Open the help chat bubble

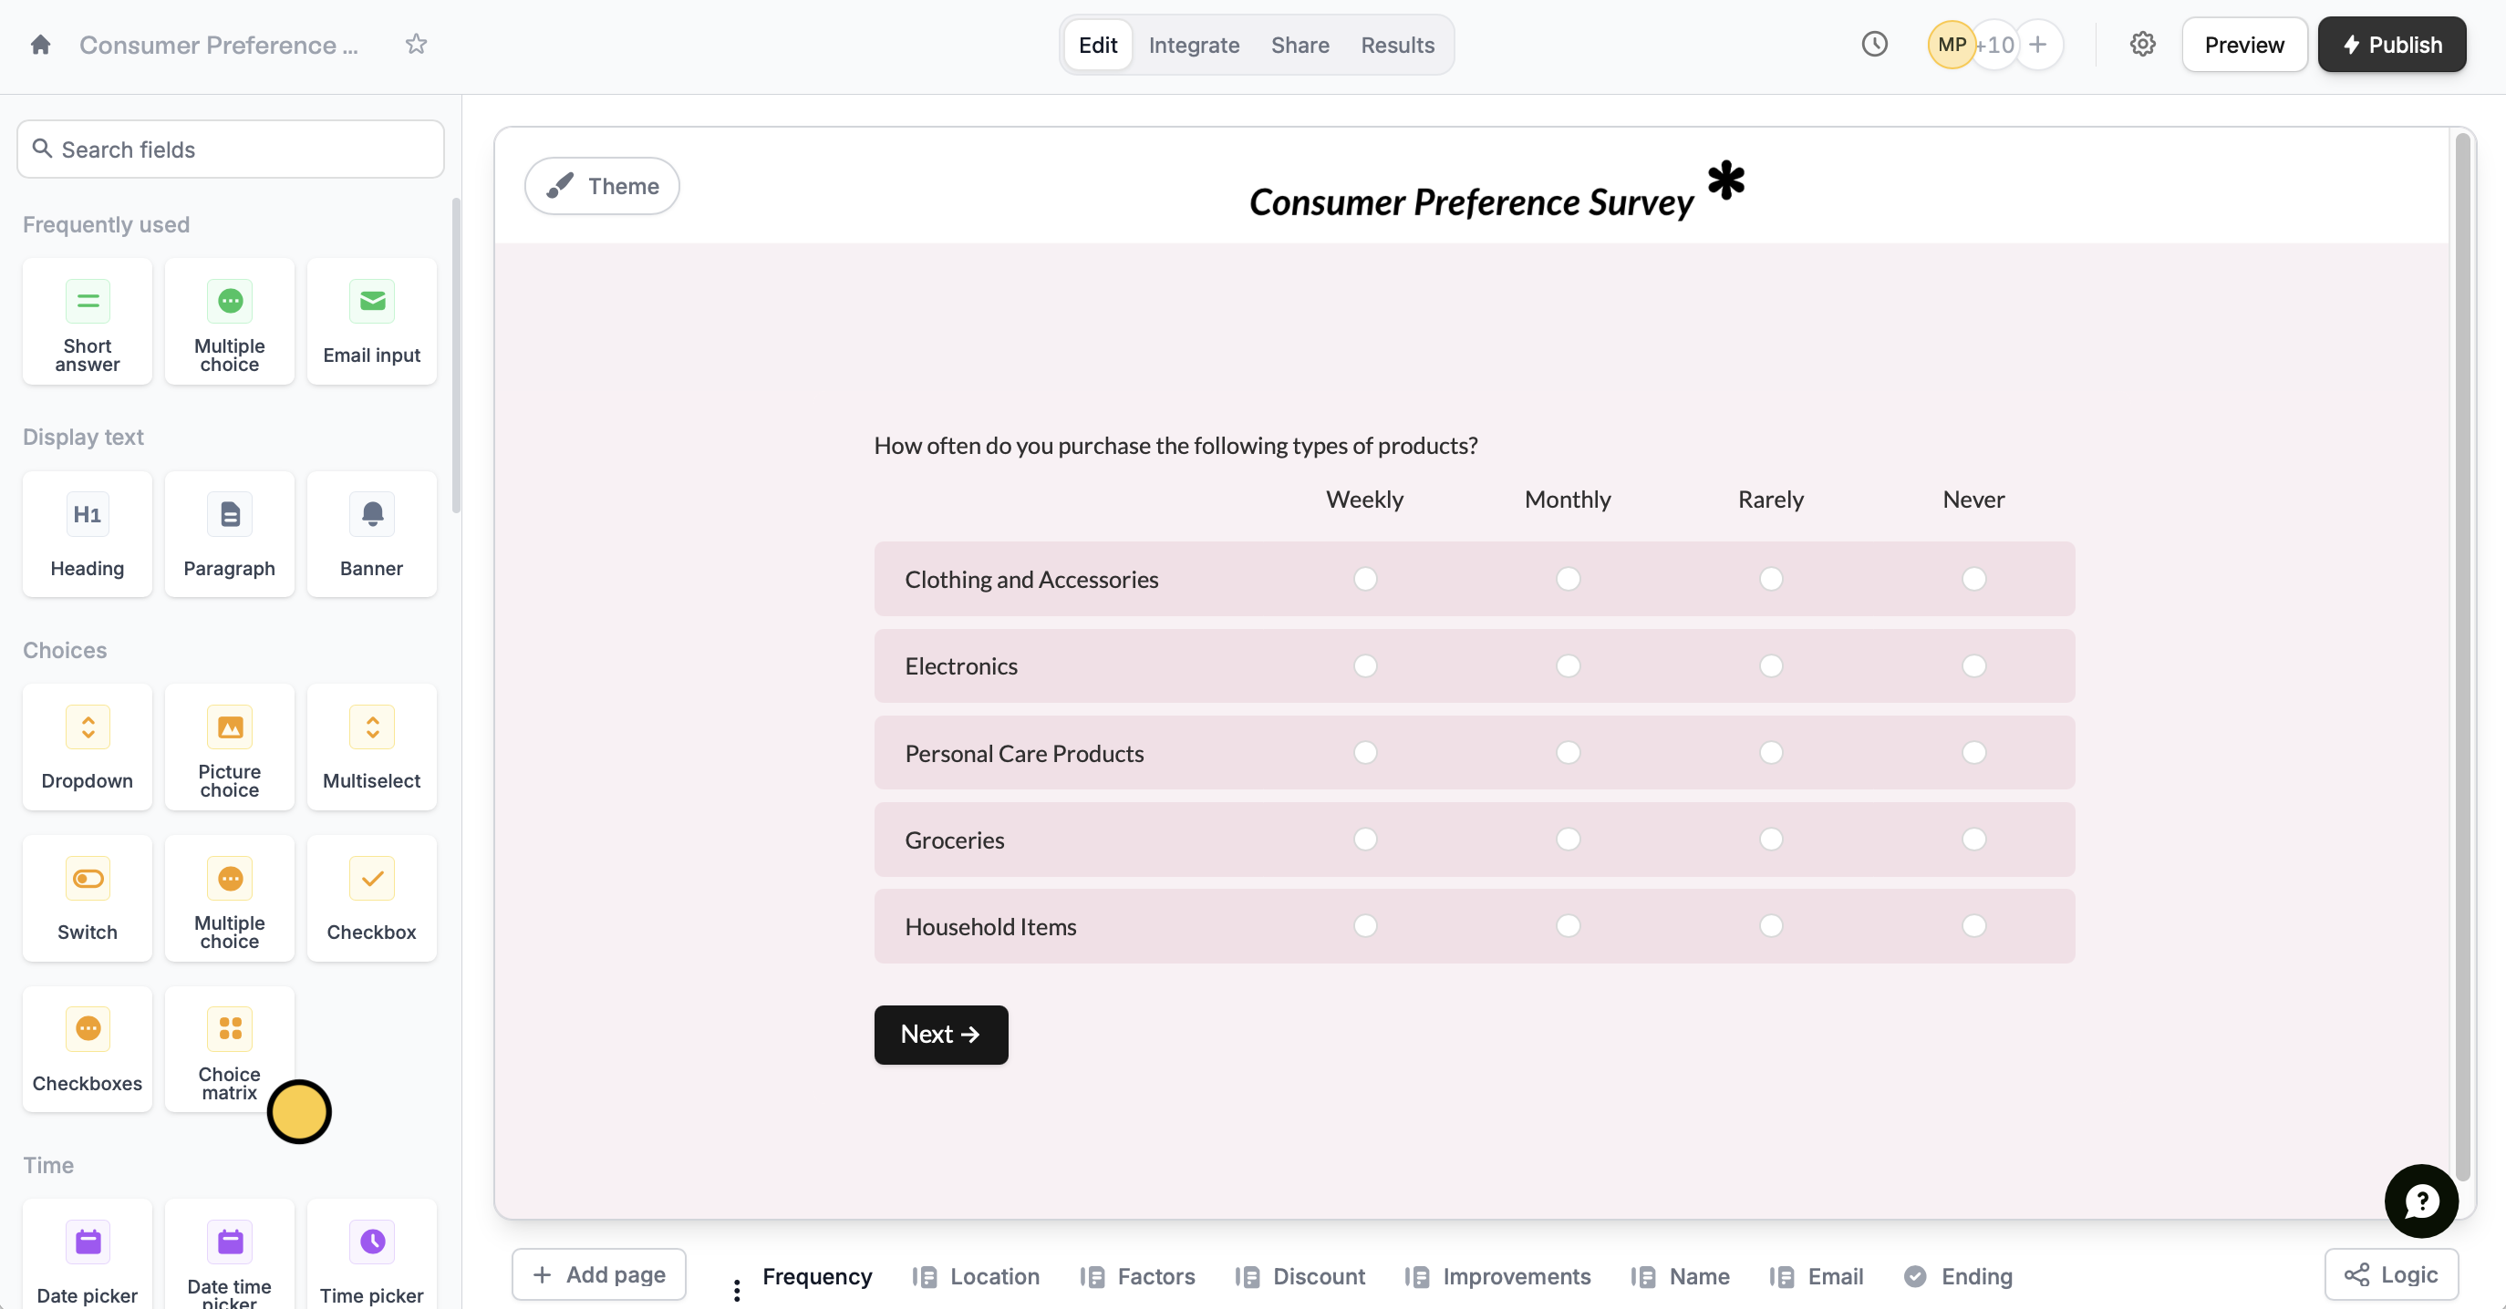(2420, 1201)
